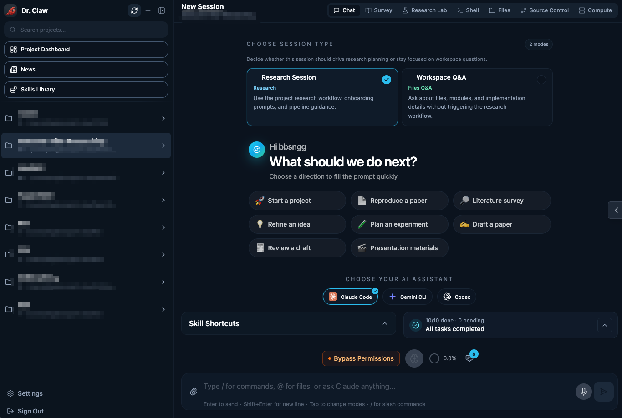Collapse the sidebar panel
The width and height of the screenshot is (622, 418).
coord(162,10)
